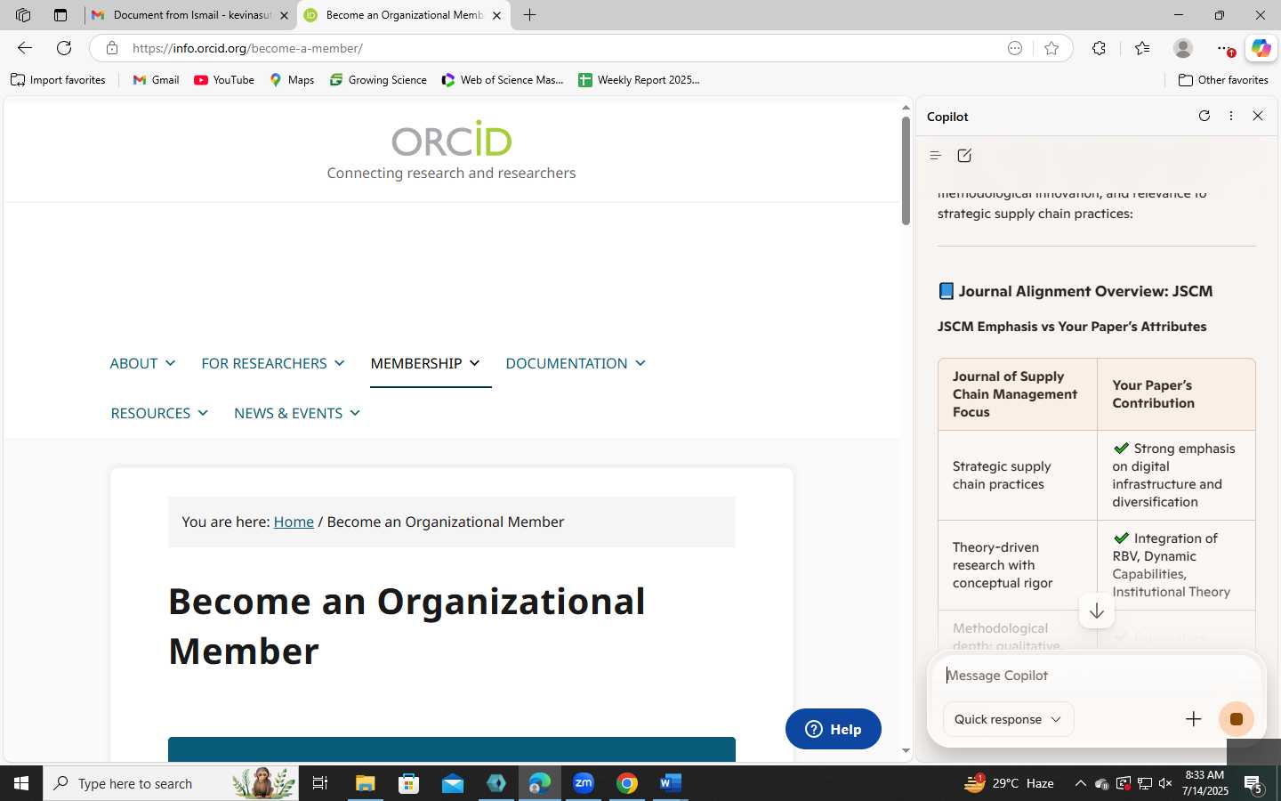Expand the RESOURCES menu
Image resolution: width=1281 pixels, height=801 pixels.
159,413
